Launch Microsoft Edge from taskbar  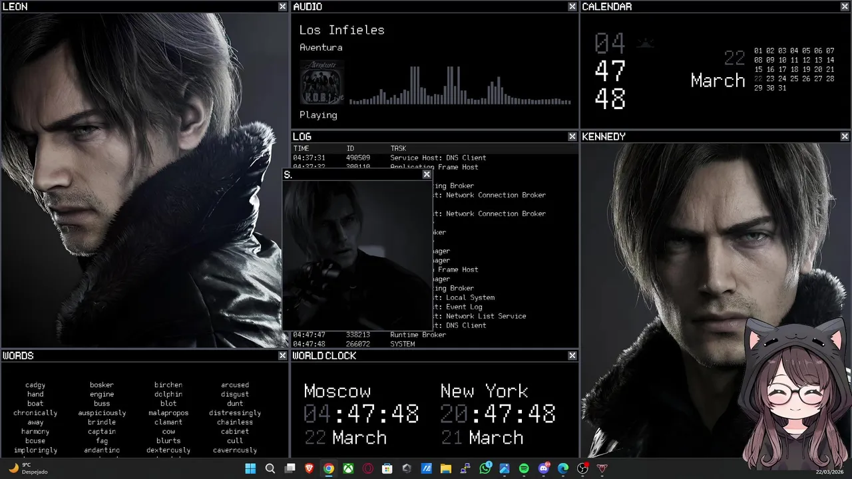tap(563, 468)
